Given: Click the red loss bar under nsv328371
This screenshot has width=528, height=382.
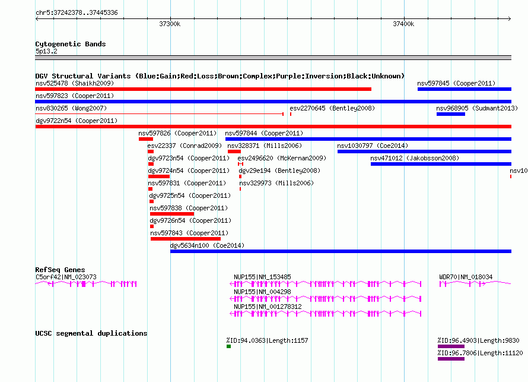Looking at the screenshot, I should coord(234,151).
